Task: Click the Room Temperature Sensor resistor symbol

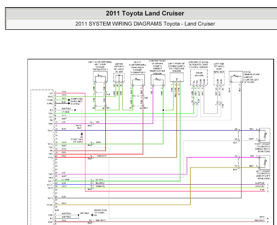Action: tap(236, 76)
